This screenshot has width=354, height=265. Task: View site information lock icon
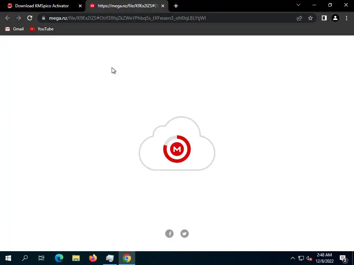click(x=44, y=18)
